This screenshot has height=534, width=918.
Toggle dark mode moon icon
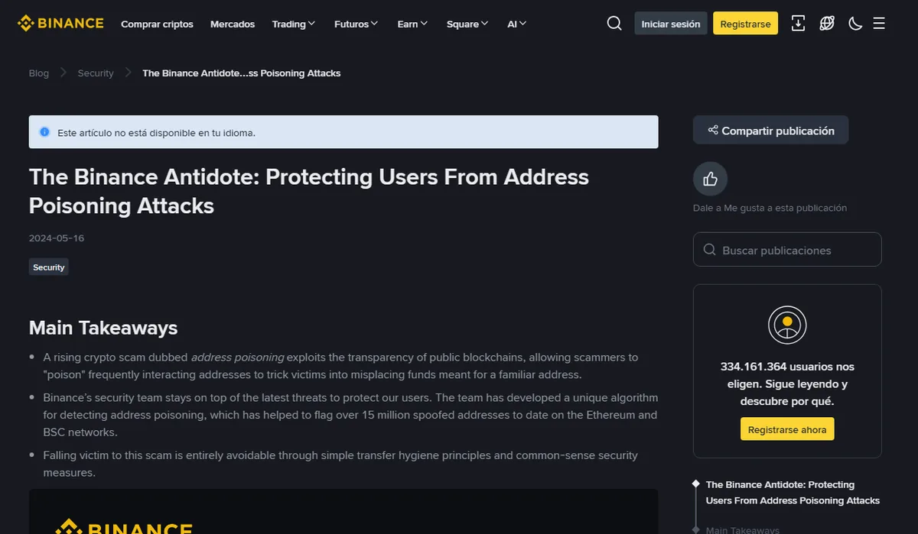click(855, 24)
